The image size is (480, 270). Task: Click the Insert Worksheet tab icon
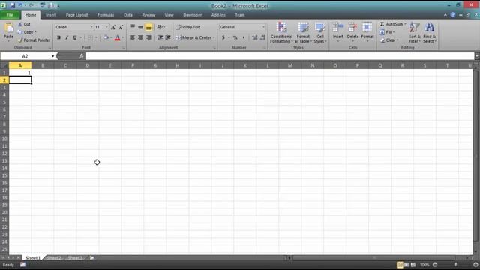pos(91,258)
